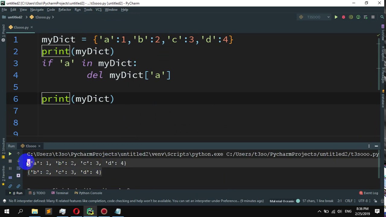Hide the Run tool window
386x217 pixels.
click(376, 146)
